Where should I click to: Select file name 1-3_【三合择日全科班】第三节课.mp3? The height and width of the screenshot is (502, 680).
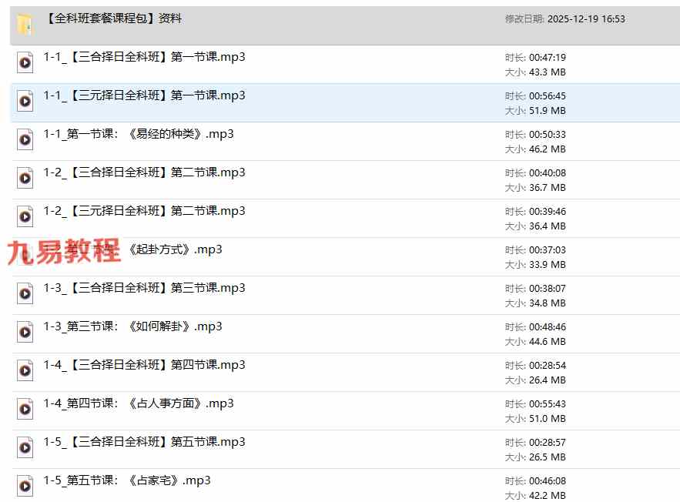tap(144, 288)
